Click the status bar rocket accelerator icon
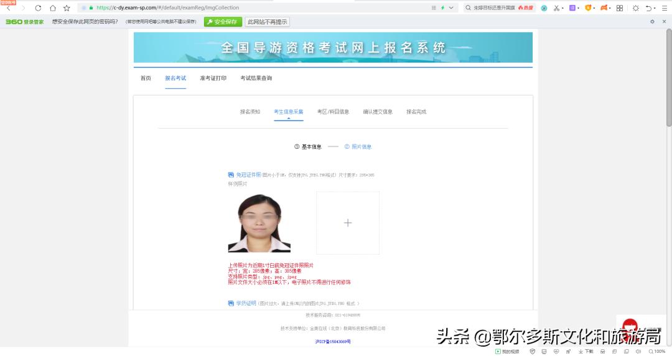Image resolution: width=672 pixels, height=356 pixels. click(568, 351)
